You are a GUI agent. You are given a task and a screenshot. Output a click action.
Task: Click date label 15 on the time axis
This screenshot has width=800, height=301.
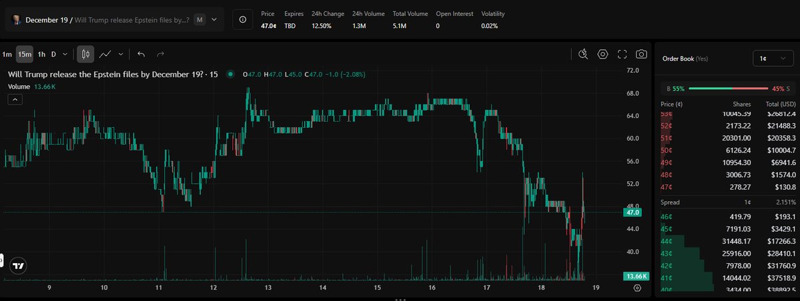pyautogui.click(x=377, y=288)
